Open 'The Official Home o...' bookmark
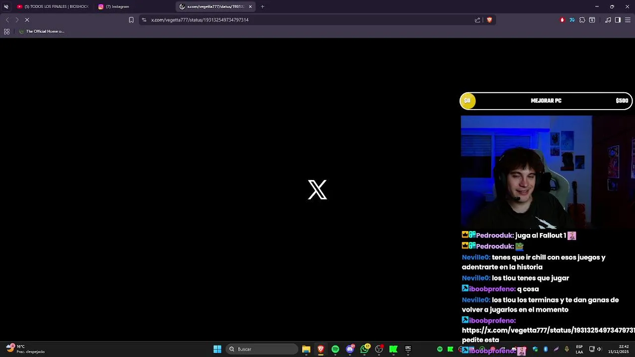The image size is (635, 357). pyautogui.click(x=42, y=31)
